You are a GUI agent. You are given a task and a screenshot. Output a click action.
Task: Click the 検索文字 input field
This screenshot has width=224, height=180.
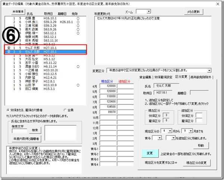19,131
